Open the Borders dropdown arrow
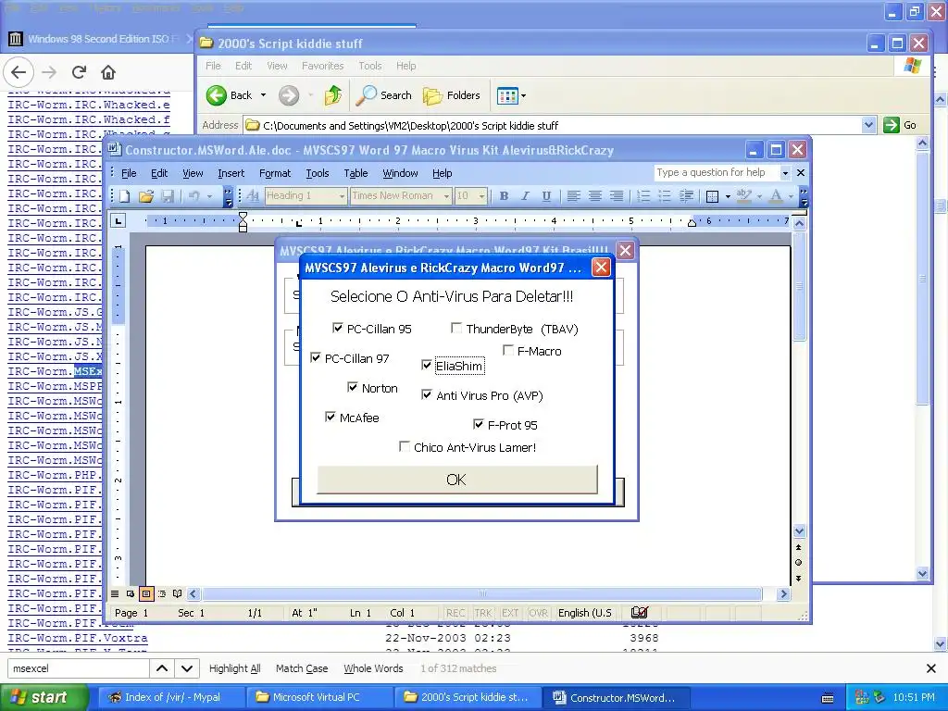Viewport: 948px width, 711px height. [728, 196]
